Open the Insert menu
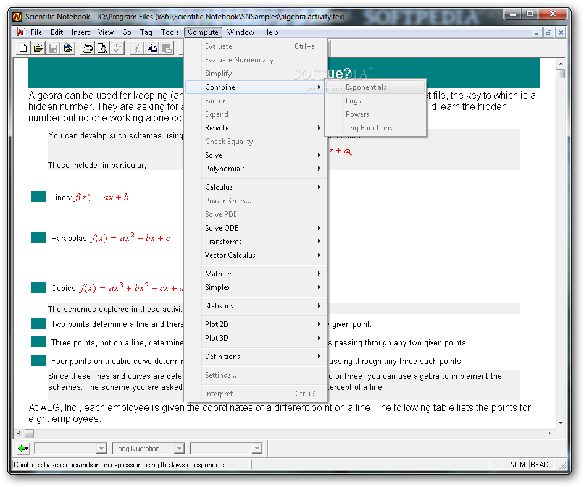584x487 pixels. 80,32
